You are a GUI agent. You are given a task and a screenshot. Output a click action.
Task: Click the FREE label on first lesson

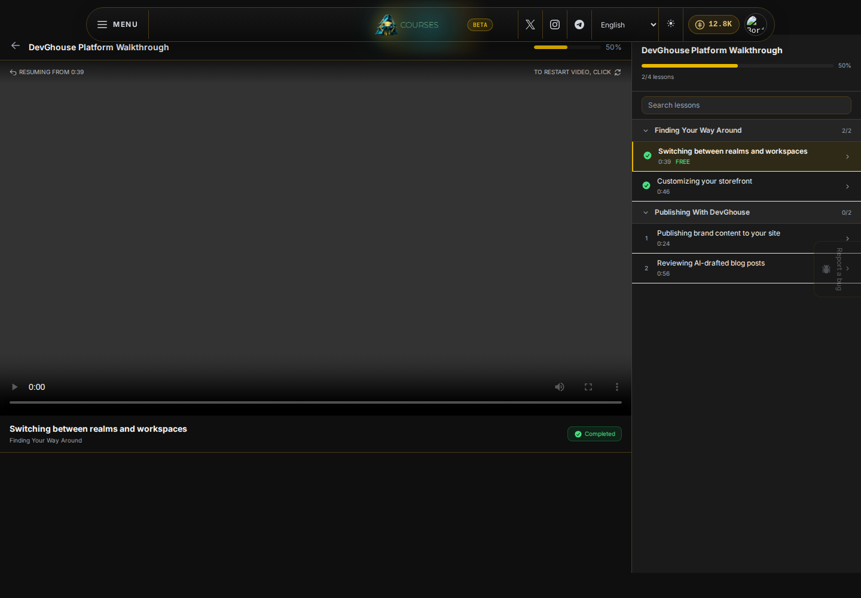[x=683, y=162]
